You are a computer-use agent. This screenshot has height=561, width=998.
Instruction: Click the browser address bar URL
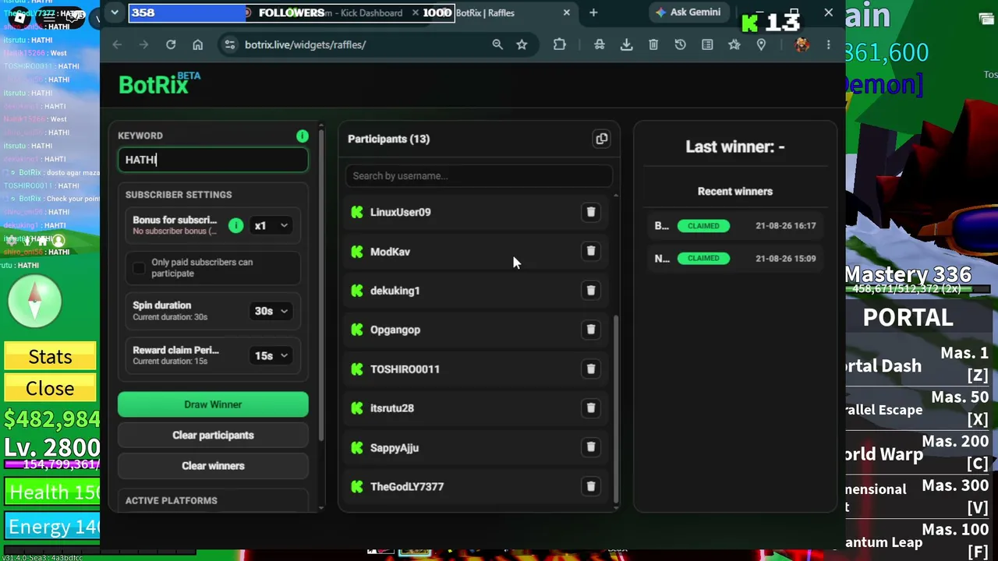click(305, 44)
